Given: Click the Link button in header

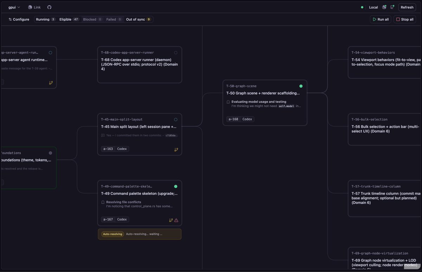Looking at the screenshot, I should pos(34,7).
